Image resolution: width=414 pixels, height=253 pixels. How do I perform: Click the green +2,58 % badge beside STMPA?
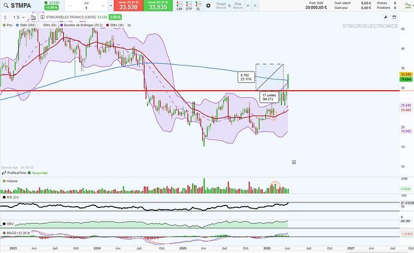pyautogui.click(x=52, y=8)
